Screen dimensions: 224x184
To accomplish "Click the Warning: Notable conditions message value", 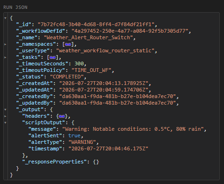I will coord(133,129).
